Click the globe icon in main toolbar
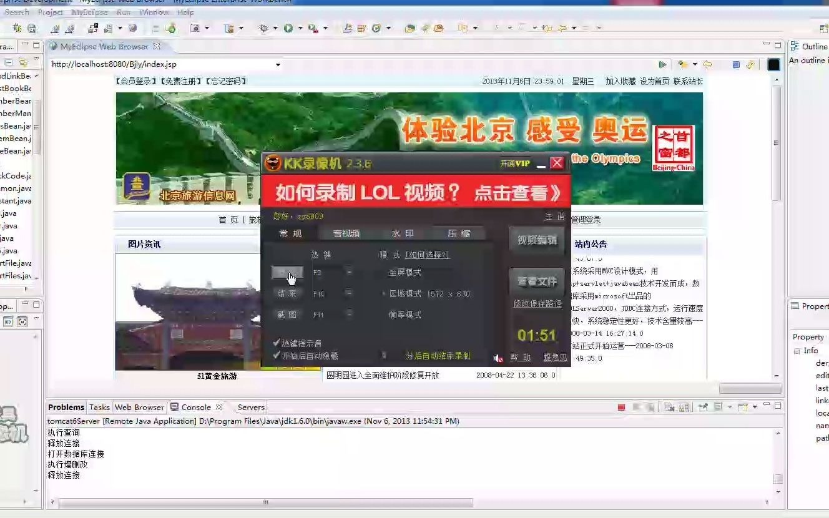829x518 pixels. coord(132,28)
